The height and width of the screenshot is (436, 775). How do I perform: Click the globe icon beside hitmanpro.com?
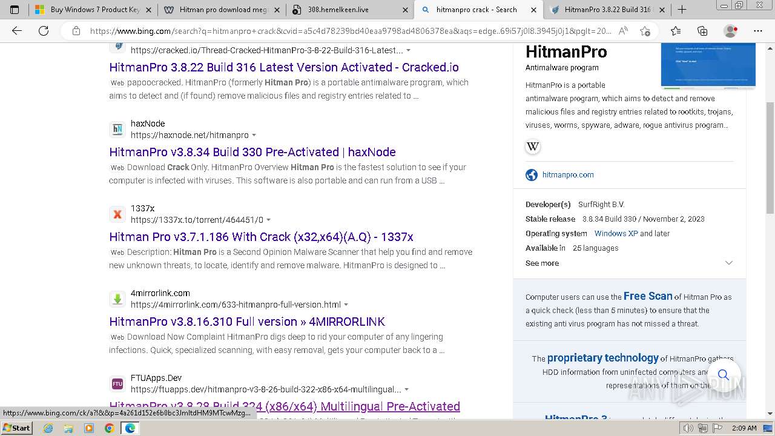coord(532,175)
